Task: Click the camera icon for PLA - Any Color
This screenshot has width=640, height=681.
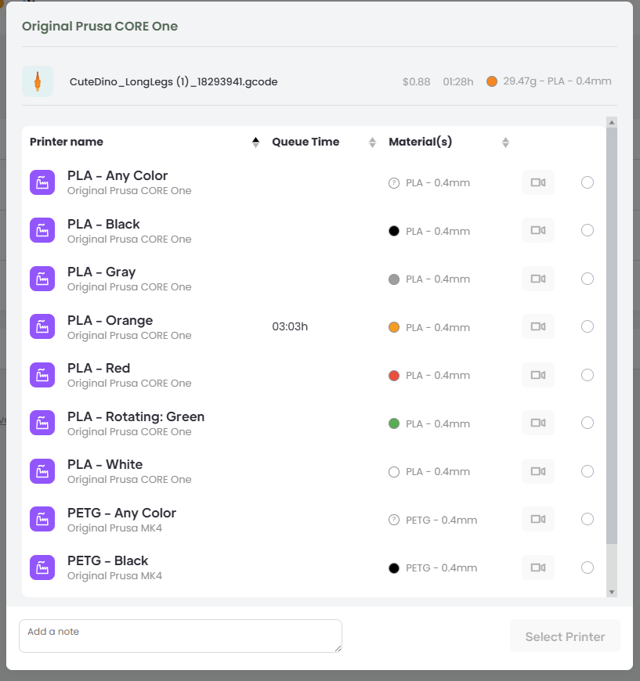Action: 537,182
